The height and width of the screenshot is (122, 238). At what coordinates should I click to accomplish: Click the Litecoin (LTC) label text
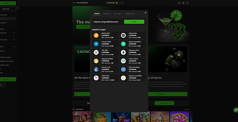[x=106, y=67]
